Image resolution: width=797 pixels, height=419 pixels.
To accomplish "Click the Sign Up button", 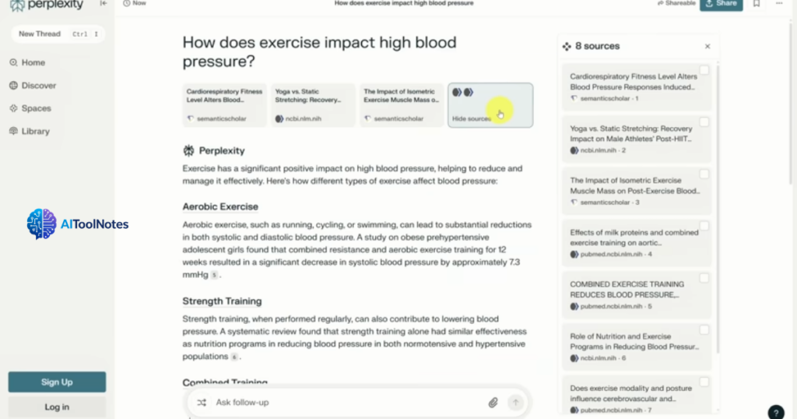I will [57, 382].
